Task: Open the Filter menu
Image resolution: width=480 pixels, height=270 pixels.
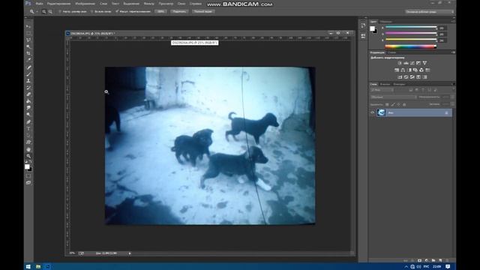Action: pos(148,4)
